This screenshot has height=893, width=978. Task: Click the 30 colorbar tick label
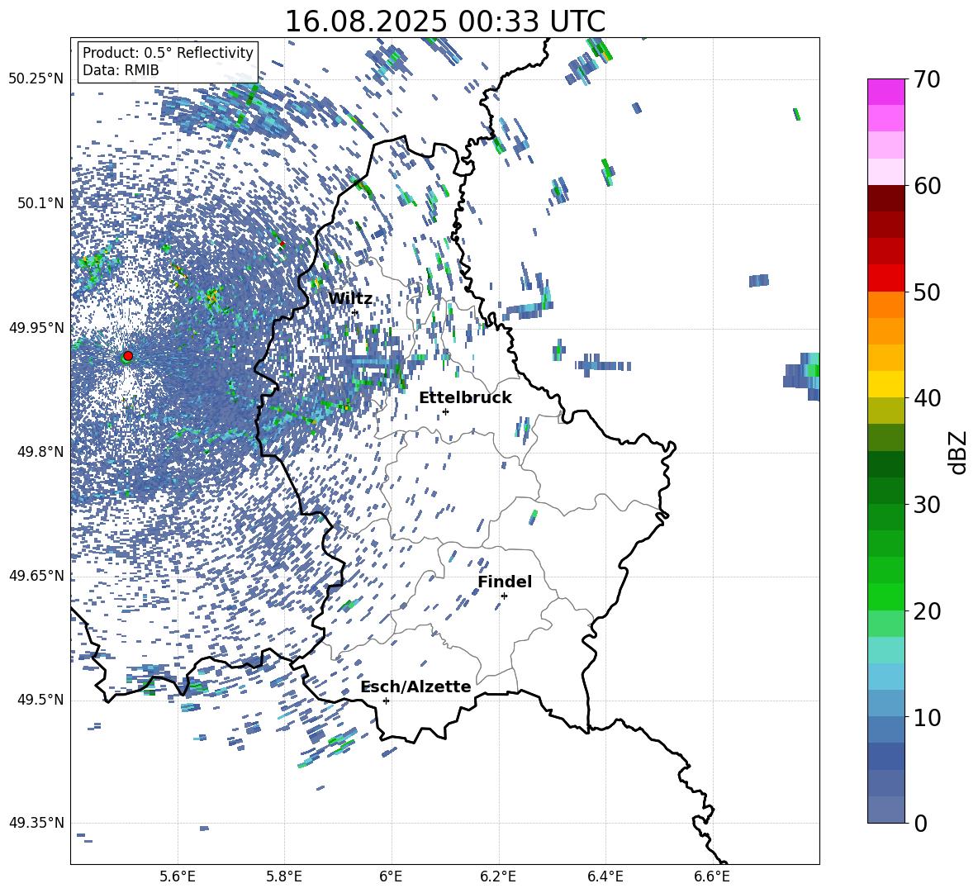927,505
